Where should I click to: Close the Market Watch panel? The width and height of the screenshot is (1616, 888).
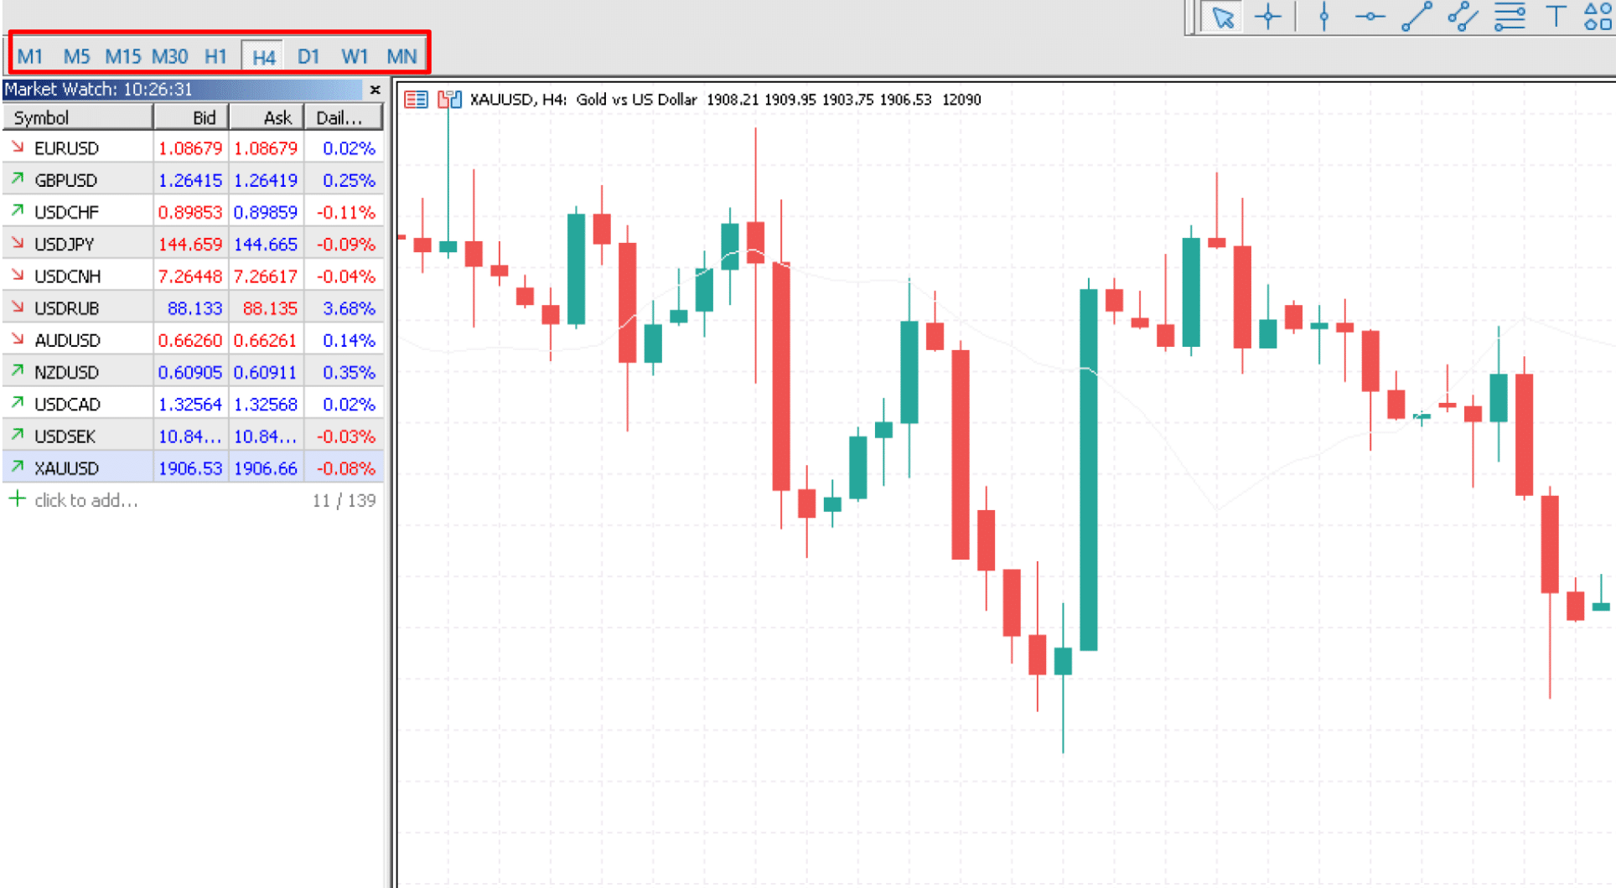point(375,89)
